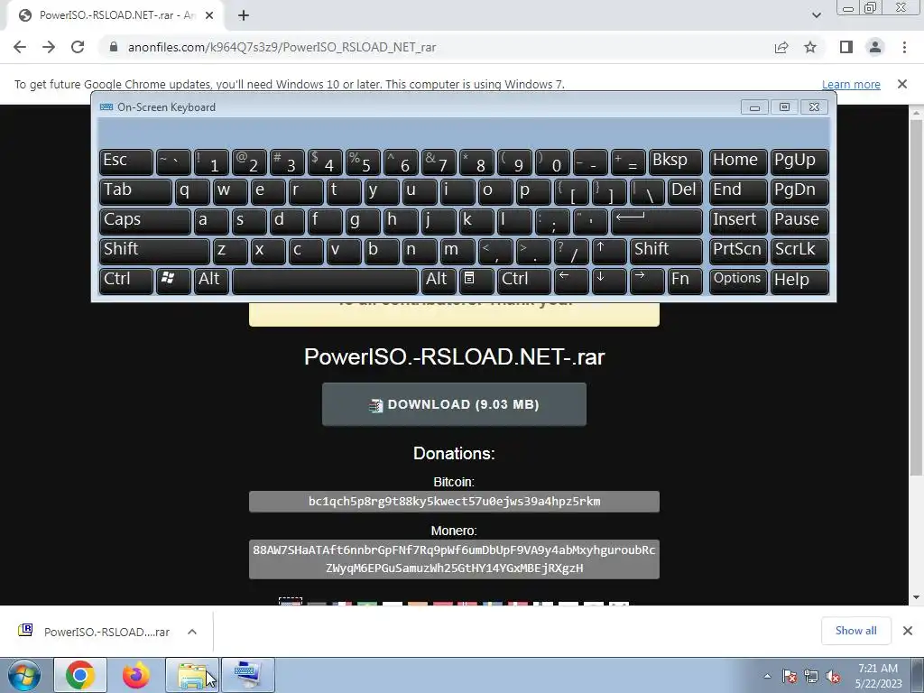Click the Chrome forward arrow
The height and width of the screenshot is (693, 924).
(x=49, y=47)
